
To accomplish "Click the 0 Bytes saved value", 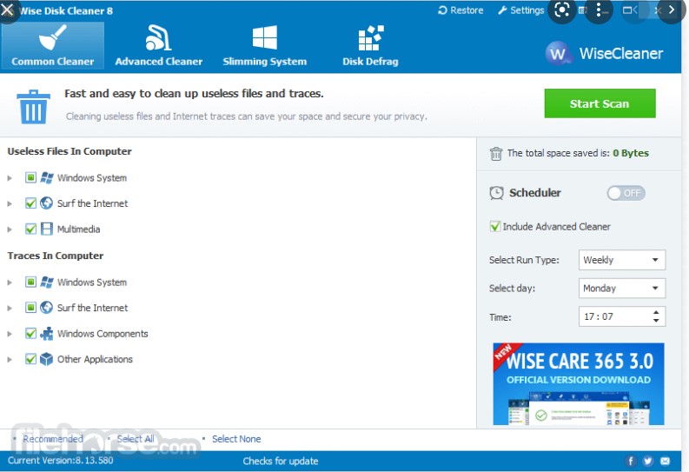I will [631, 153].
